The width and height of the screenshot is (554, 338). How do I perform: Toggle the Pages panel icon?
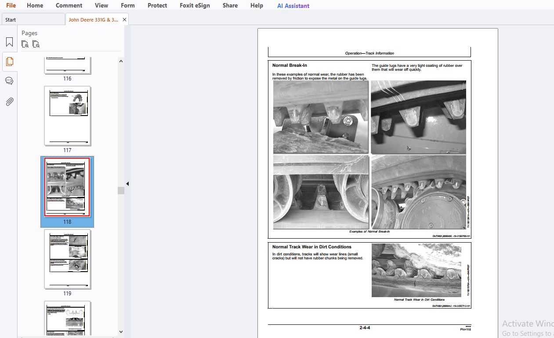click(x=9, y=62)
